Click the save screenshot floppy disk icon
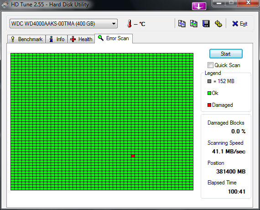Image resolution: width=260 pixels, height=210 pixels. point(206,24)
